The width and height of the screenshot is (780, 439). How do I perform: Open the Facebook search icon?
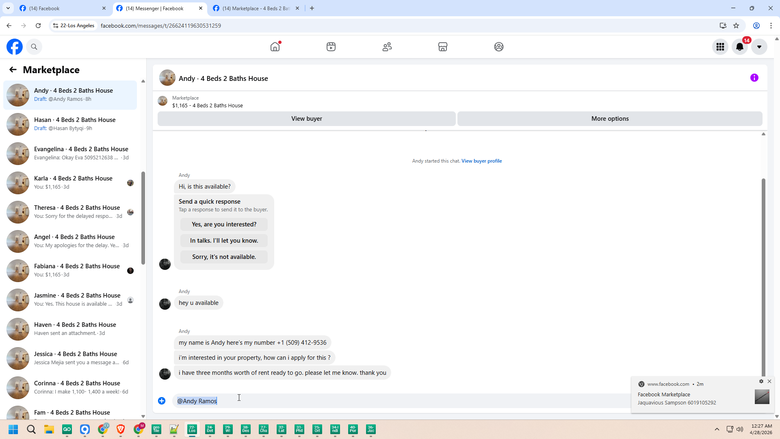(x=34, y=47)
